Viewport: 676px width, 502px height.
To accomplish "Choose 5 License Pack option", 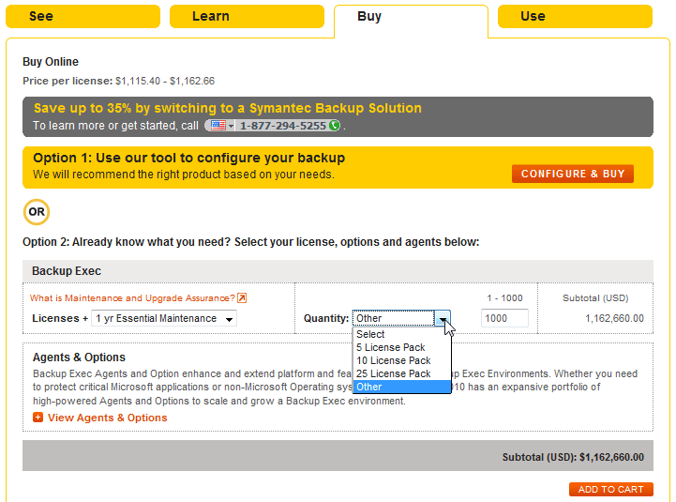I will 401,347.
